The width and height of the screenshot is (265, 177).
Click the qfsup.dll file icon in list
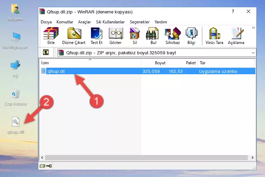coord(43,71)
